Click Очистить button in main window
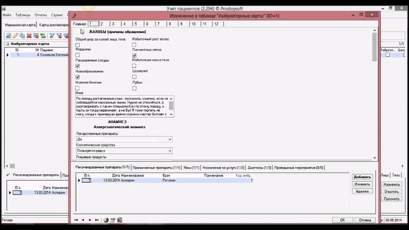Screen dimensions: 409x230 click(391, 192)
